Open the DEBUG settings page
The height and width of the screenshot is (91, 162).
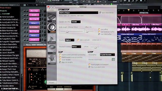pyautogui.click(x=52, y=60)
